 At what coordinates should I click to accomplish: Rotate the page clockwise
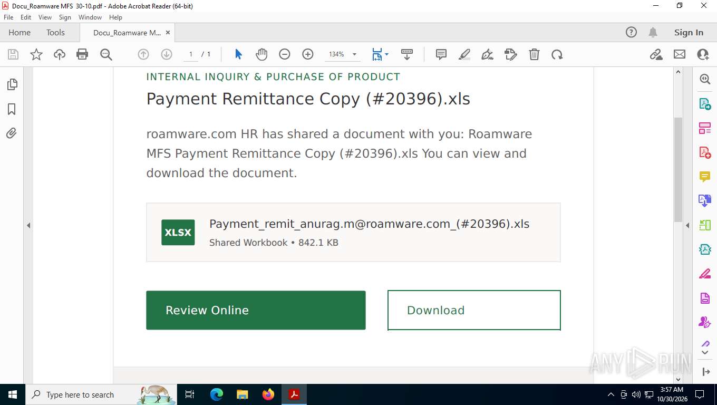(557, 54)
